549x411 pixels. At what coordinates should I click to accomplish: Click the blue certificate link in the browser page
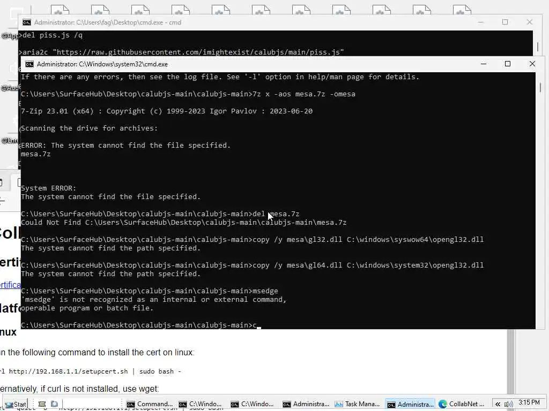pos(10,285)
